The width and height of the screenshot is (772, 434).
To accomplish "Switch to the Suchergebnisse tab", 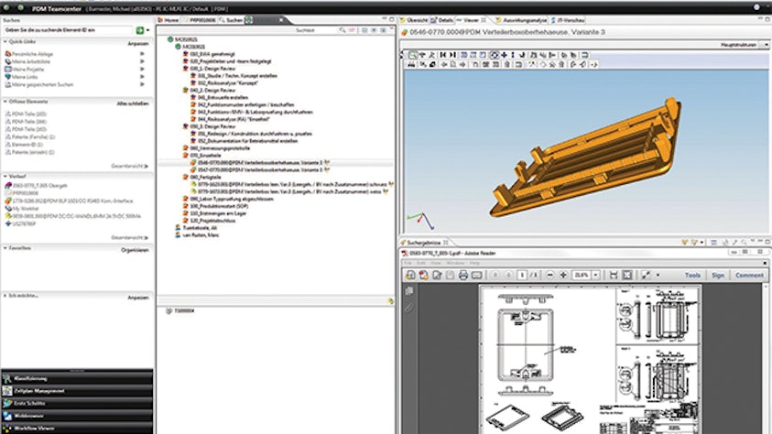I will pos(424,243).
